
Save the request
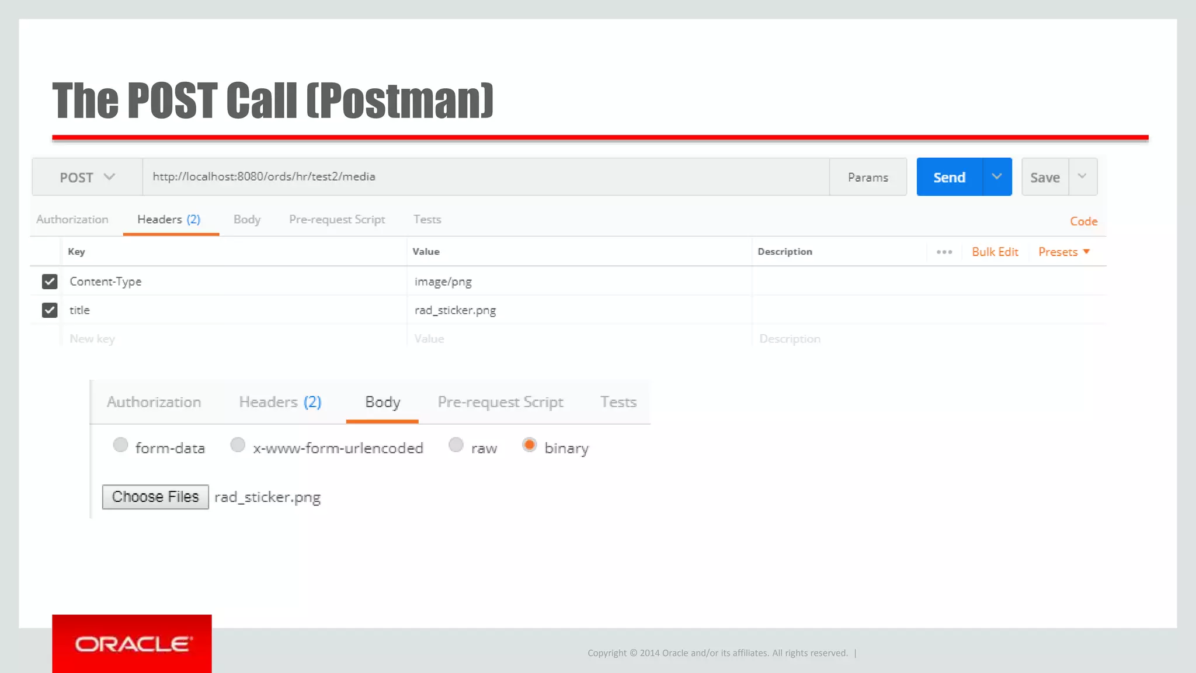1045,177
